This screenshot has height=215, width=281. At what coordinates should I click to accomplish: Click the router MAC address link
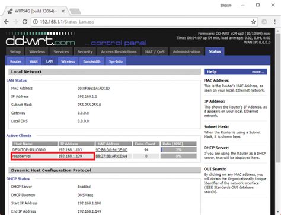(x=94, y=89)
